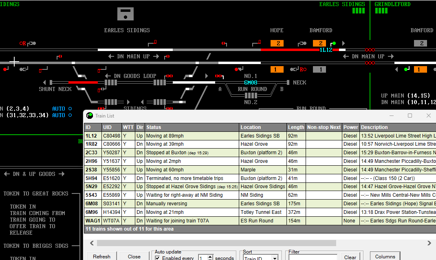The image size is (436, 260).
Task: Select train 1R82 row in Train List
Action: click(x=260, y=144)
